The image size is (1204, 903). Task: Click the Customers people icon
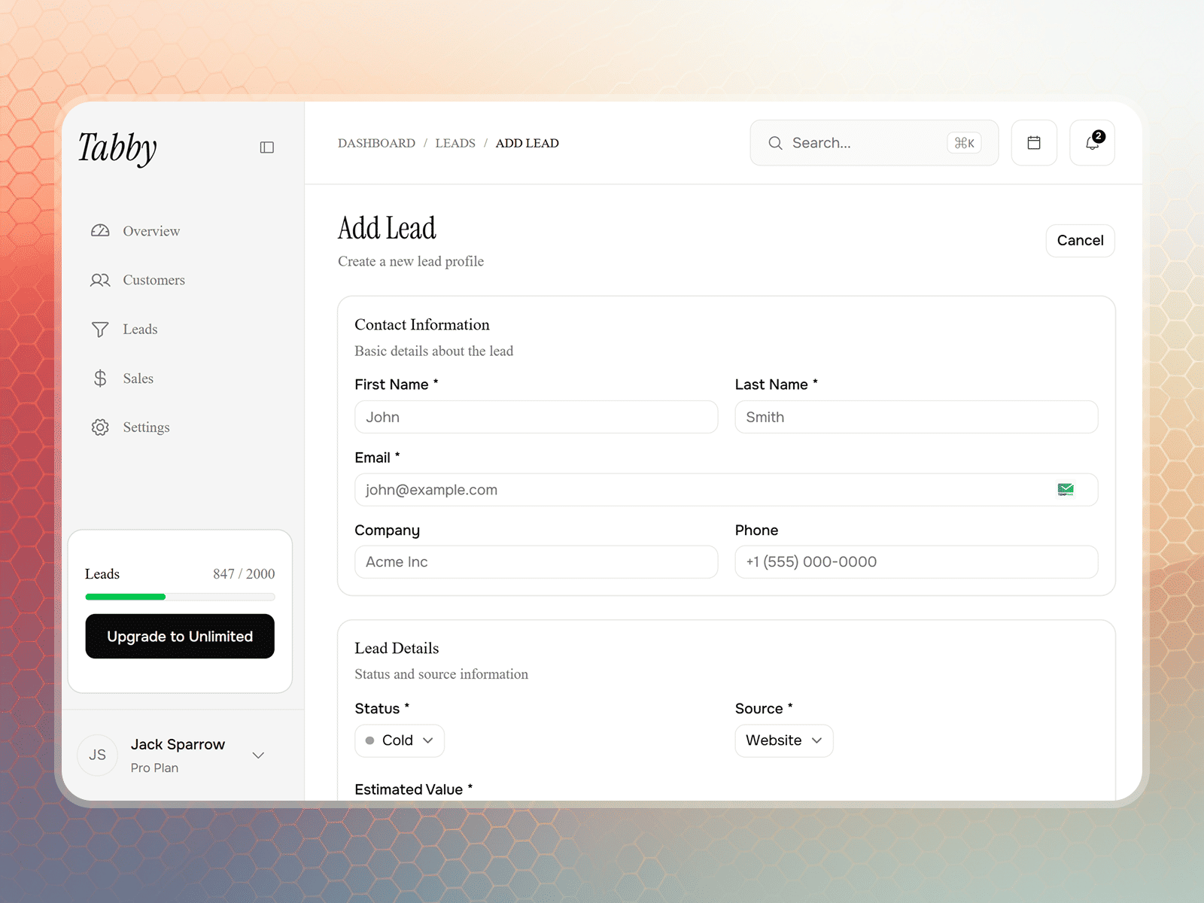tap(100, 280)
